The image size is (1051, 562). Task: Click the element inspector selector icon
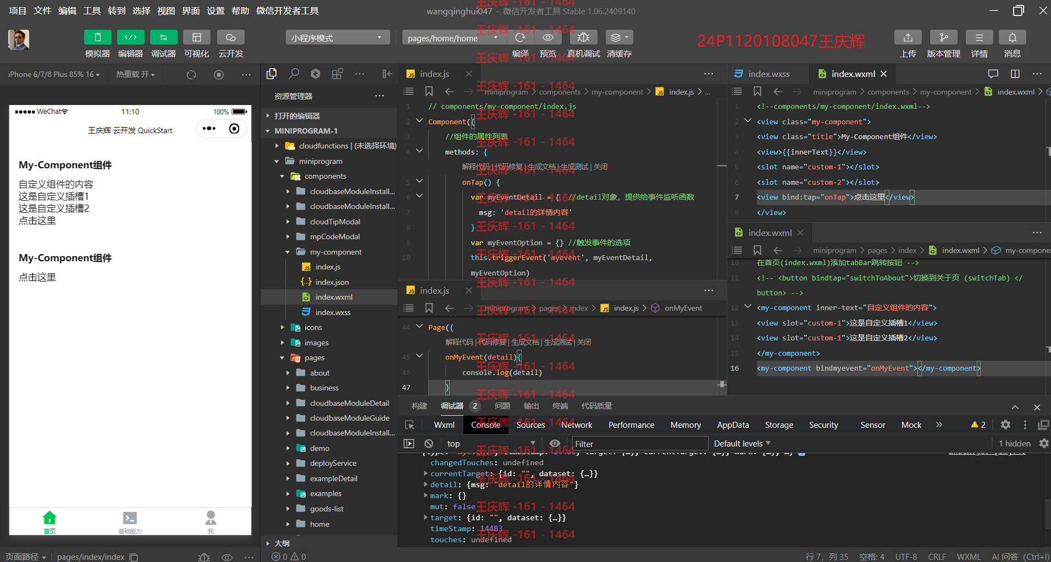410,425
